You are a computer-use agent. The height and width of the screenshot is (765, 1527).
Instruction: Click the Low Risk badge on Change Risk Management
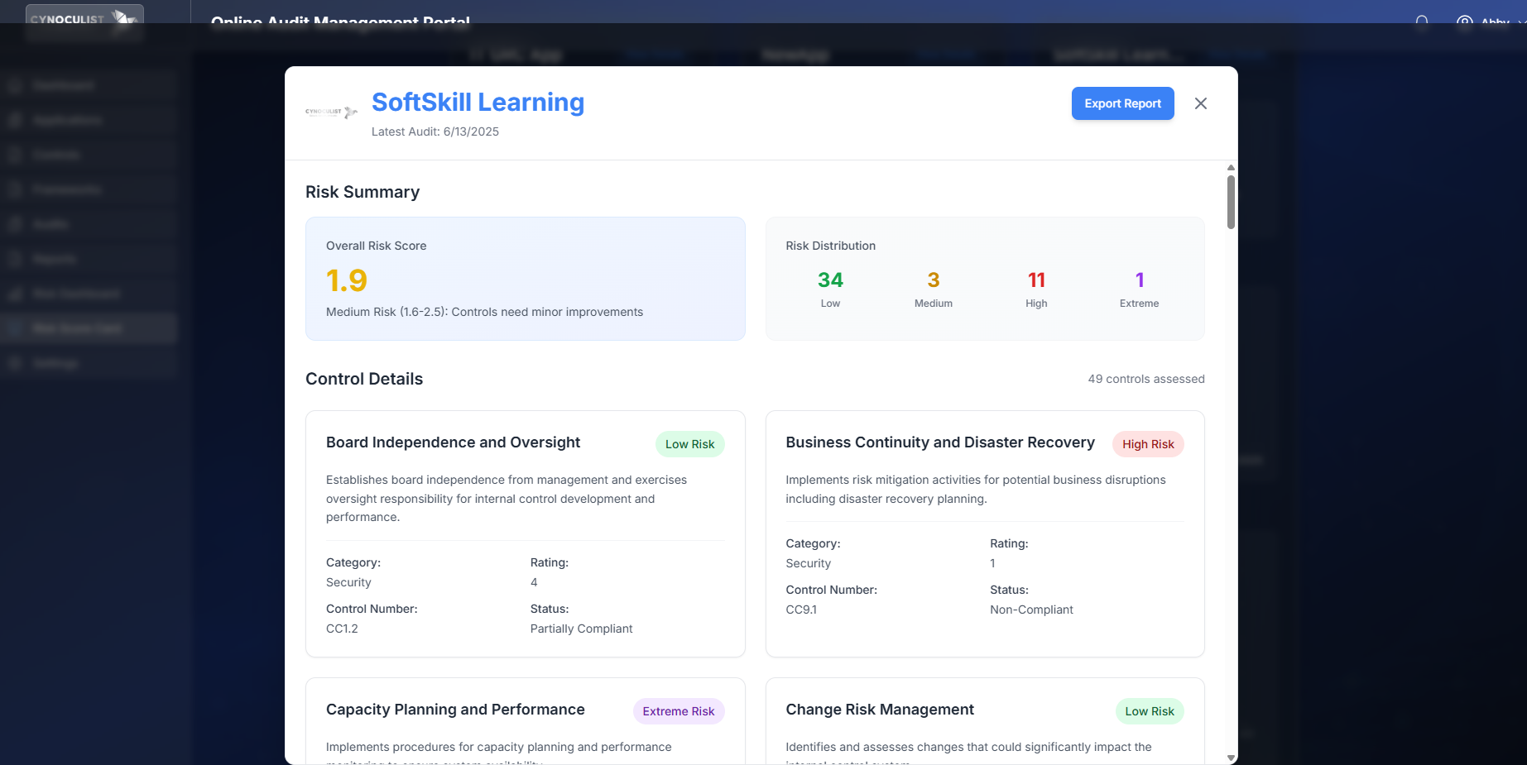1149,711
